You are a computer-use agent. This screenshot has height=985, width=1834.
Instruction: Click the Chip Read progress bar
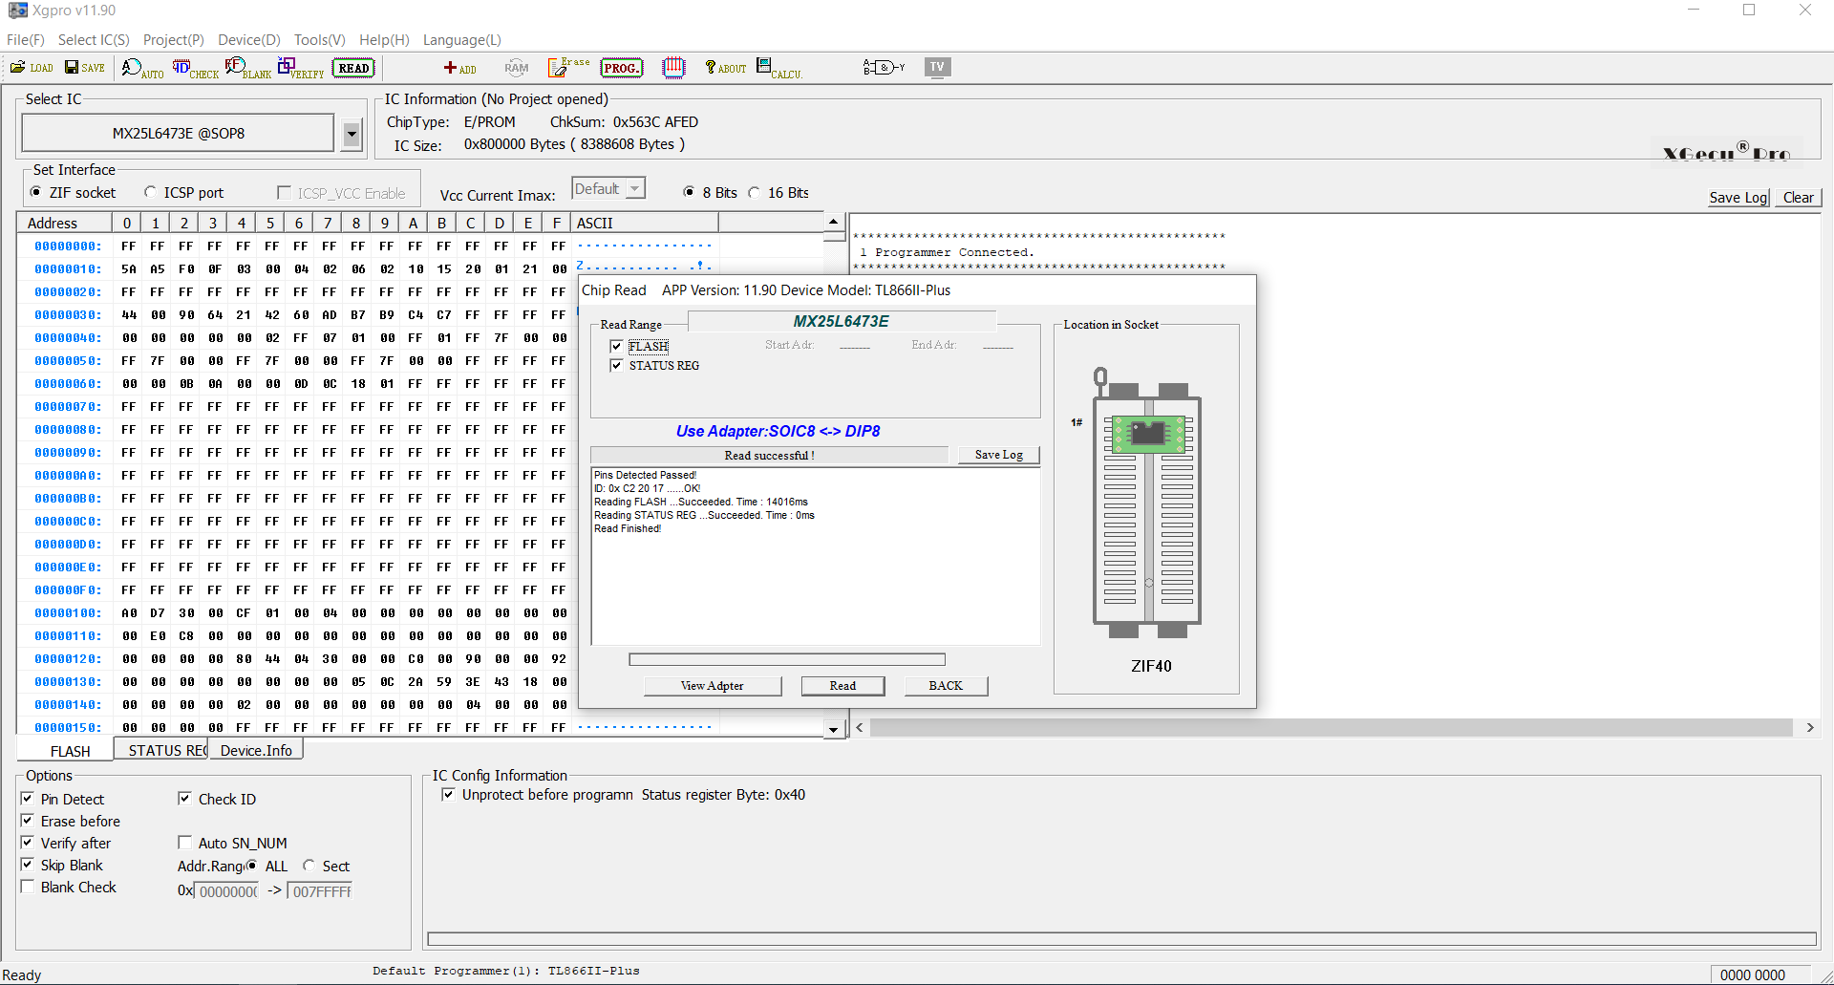(787, 659)
